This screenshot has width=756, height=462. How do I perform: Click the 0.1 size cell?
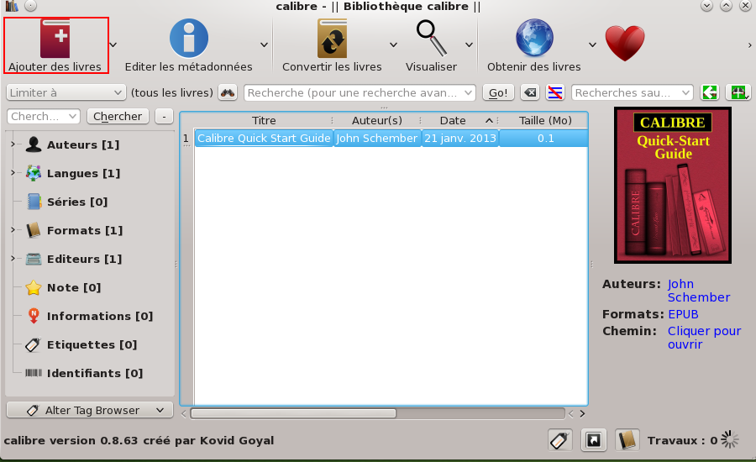point(545,138)
